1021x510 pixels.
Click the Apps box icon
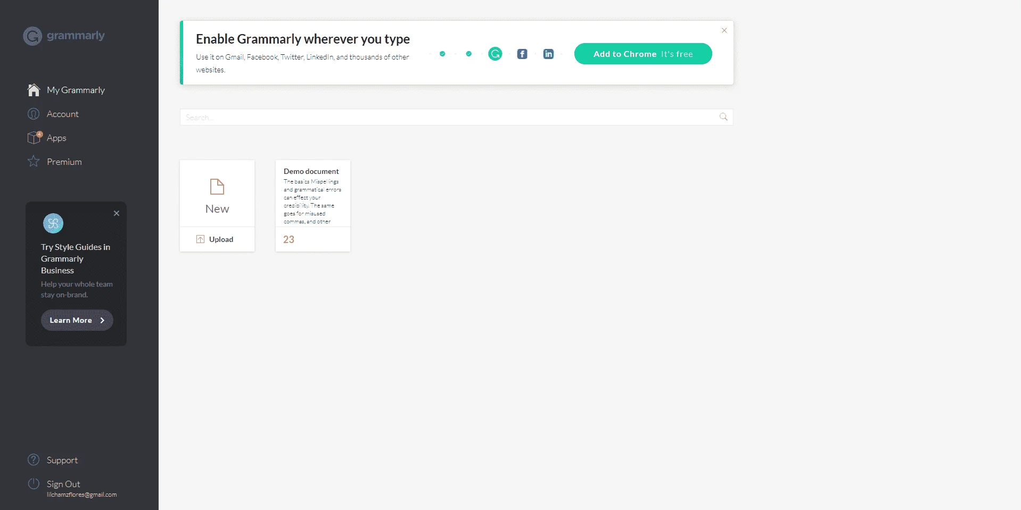pyautogui.click(x=35, y=138)
